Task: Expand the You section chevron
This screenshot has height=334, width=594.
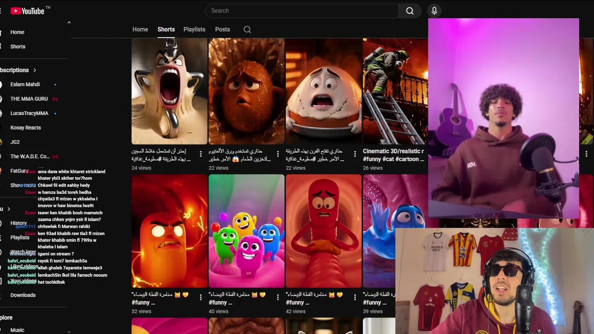Action: (x=8, y=209)
